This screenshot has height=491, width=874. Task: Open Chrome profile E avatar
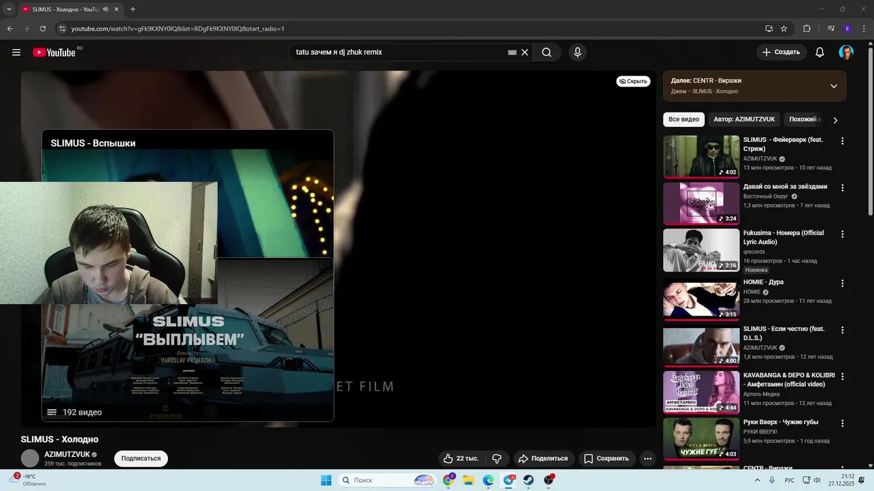[847, 29]
